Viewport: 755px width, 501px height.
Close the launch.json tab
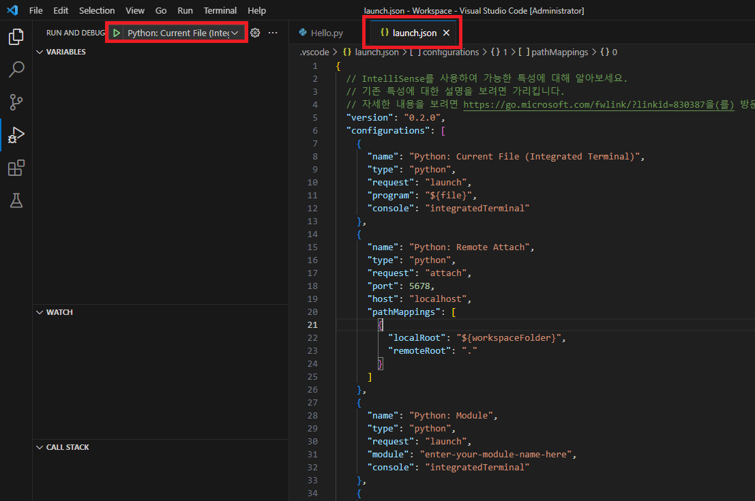click(446, 33)
